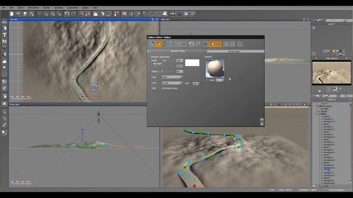
Task: Collapse the Spline node in object tree
Action: click(x=317, y=114)
